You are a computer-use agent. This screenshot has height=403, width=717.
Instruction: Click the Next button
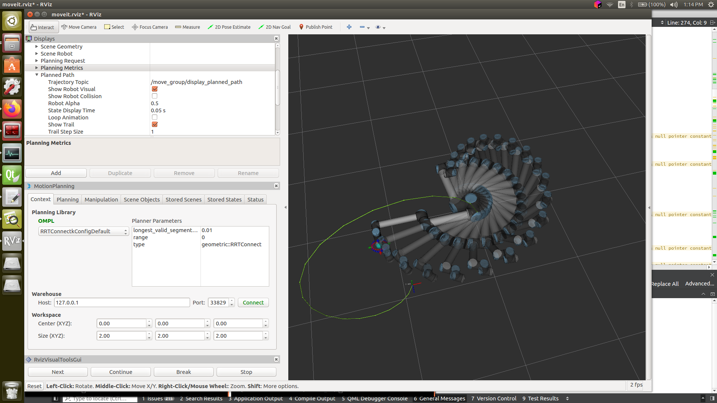click(58, 372)
